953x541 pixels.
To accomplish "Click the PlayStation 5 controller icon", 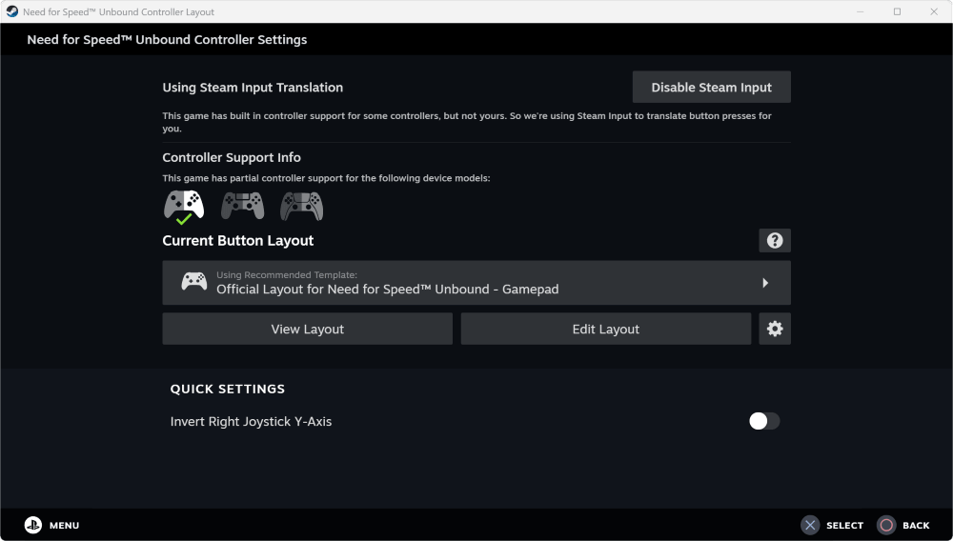I will pyautogui.click(x=301, y=205).
